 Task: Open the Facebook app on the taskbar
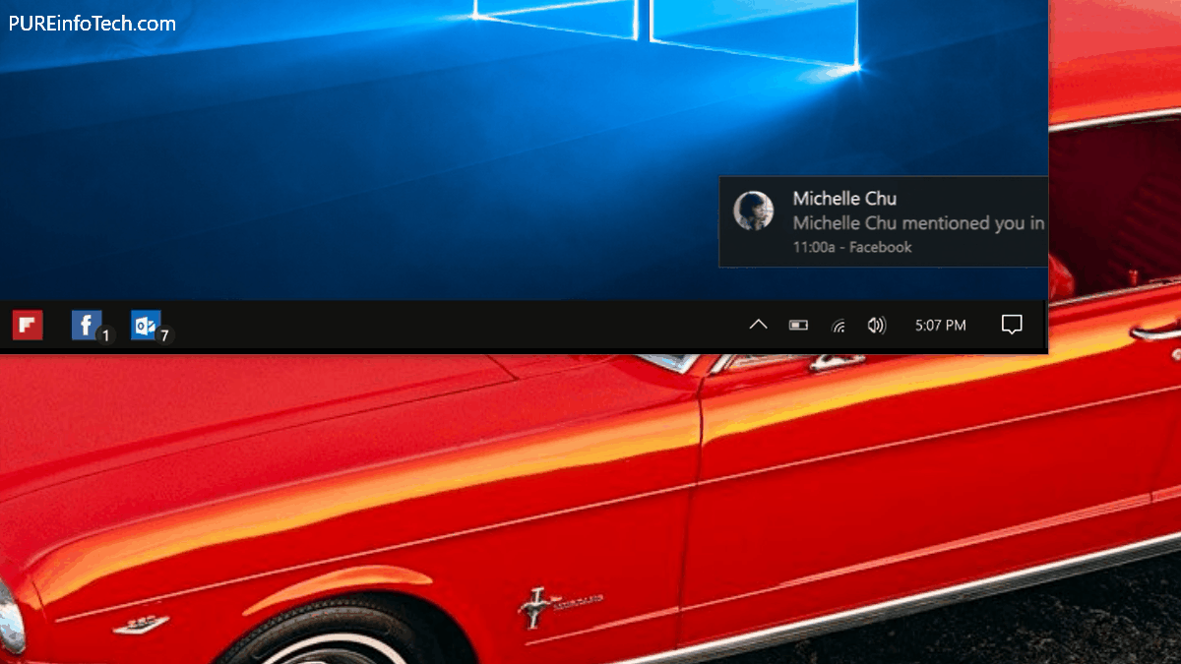[86, 324]
